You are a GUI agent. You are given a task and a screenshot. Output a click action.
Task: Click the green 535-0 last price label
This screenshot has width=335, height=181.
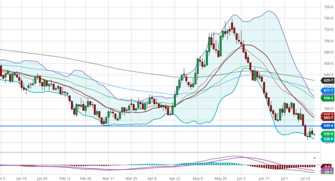point(327,134)
